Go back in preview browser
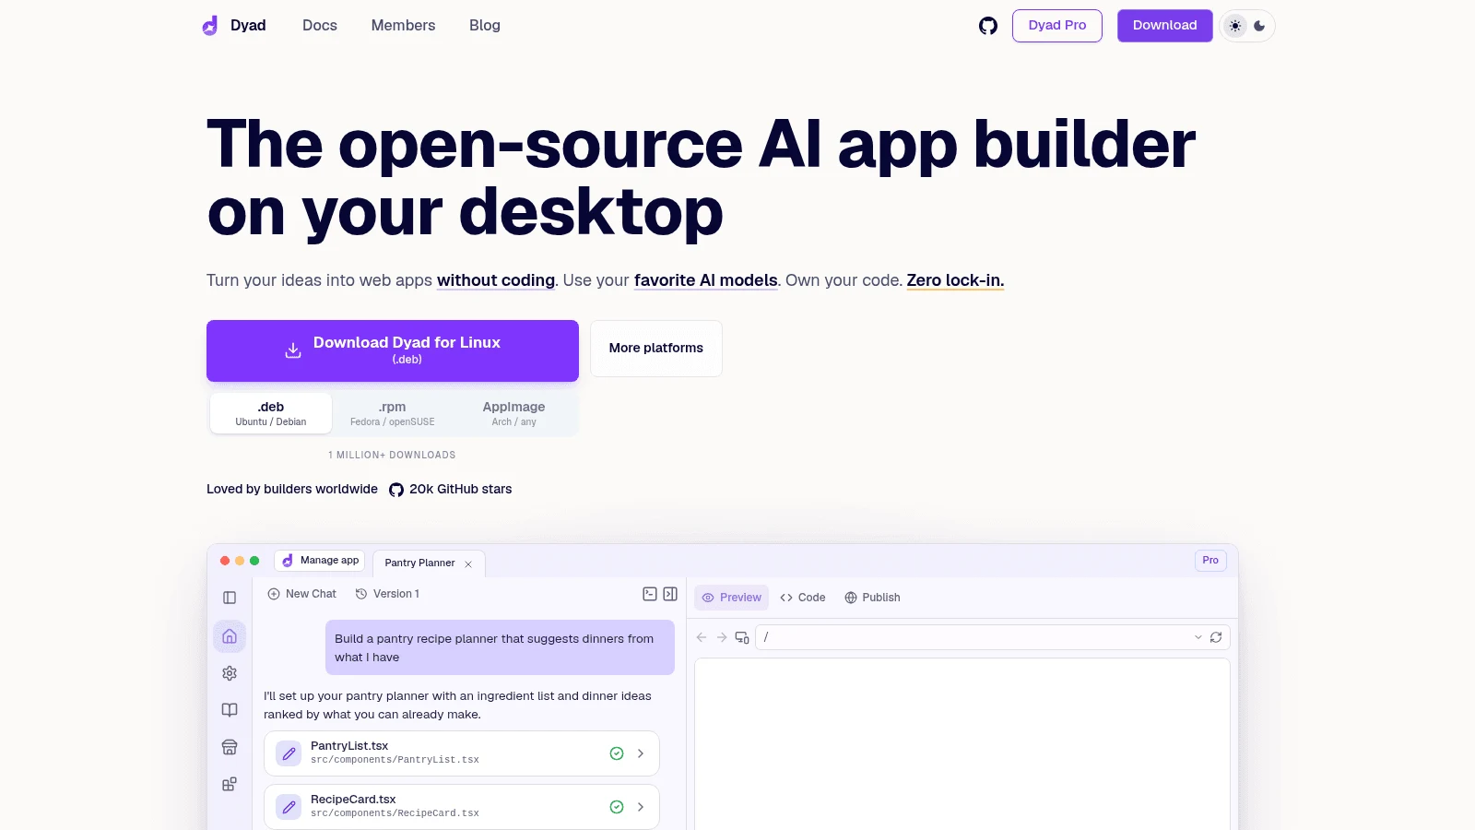 pyautogui.click(x=702, y=637)
